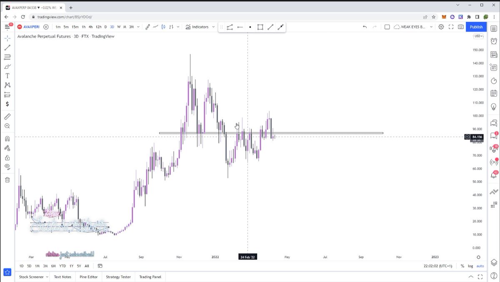Toggle magnet mode
The width and height of the screenshot is (500, 282).
click(7, 139)
